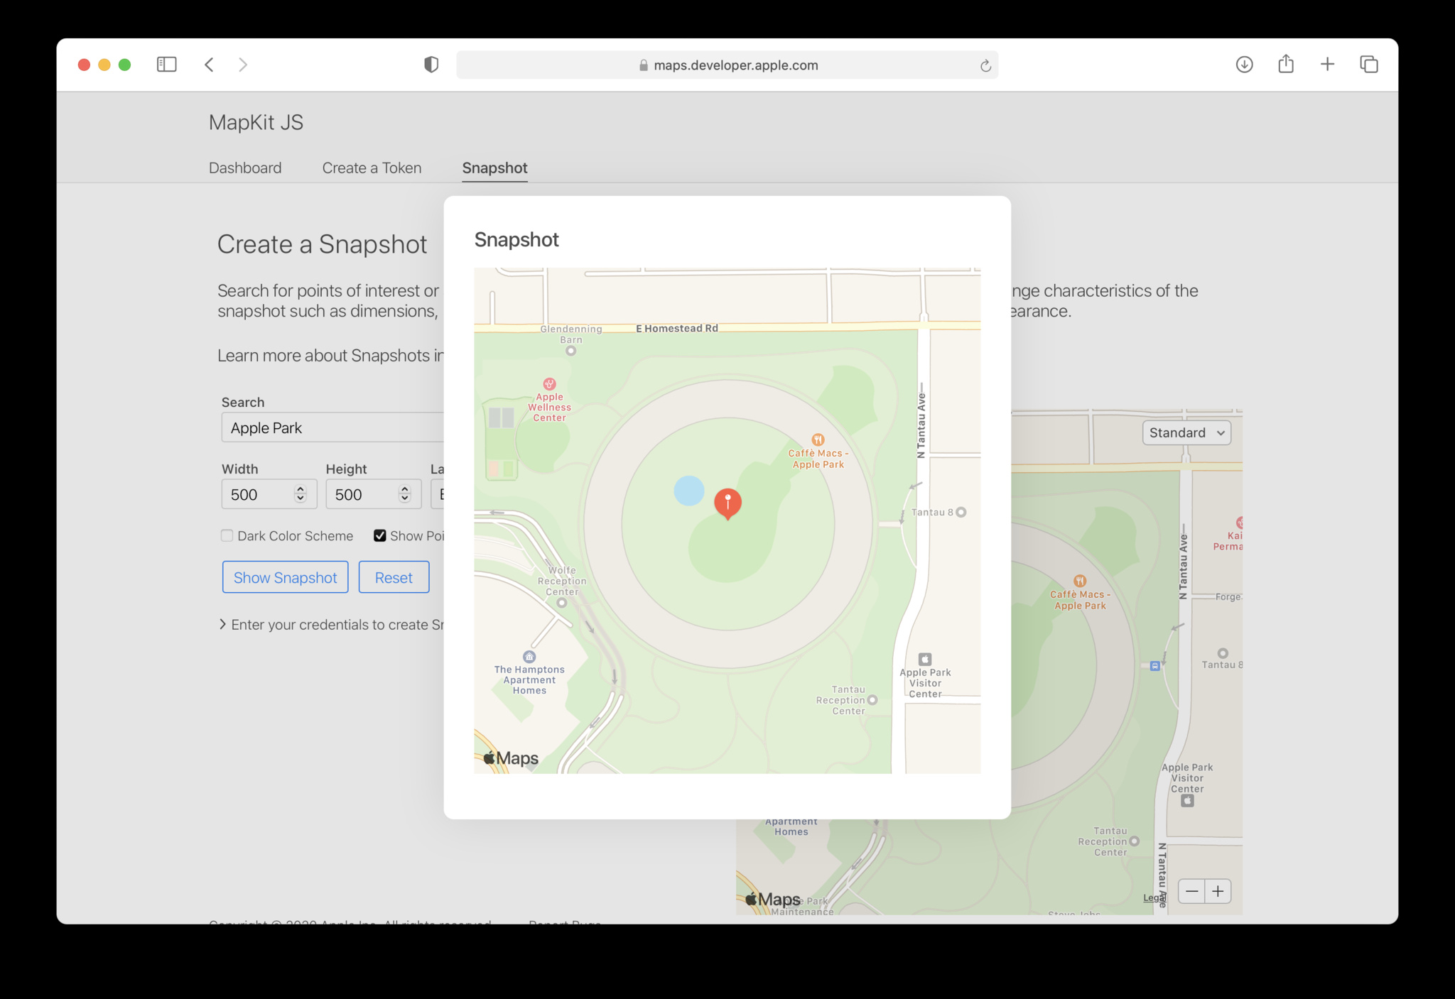Click The Hamptons Apartment Homes icon
The height and width of the screenshot is (999, 1455).
[x=529, y=657]
